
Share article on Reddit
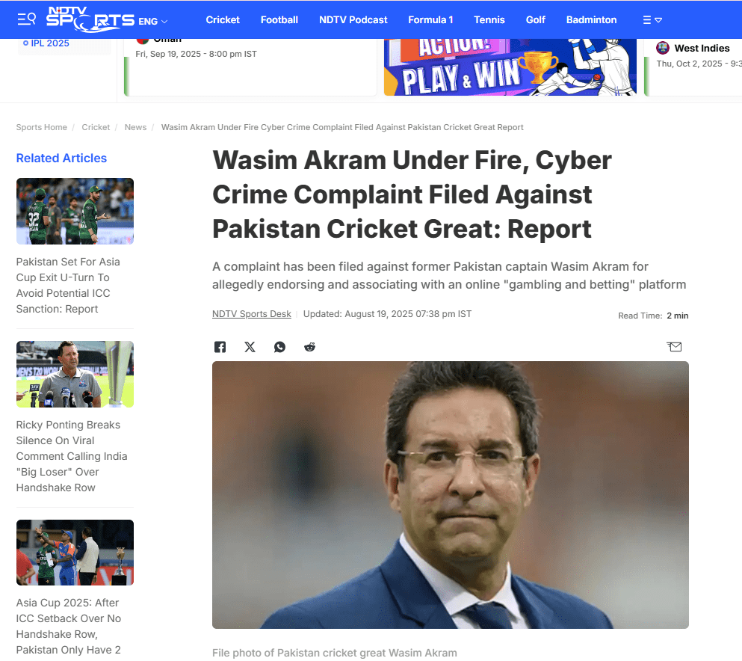click(x=309, y=347)
